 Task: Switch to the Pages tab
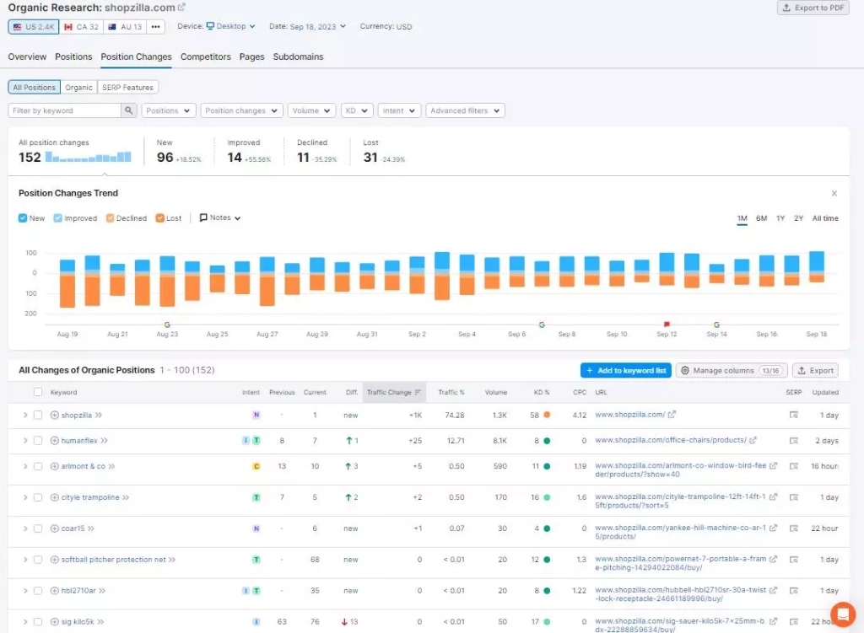[x=251, y=56]
